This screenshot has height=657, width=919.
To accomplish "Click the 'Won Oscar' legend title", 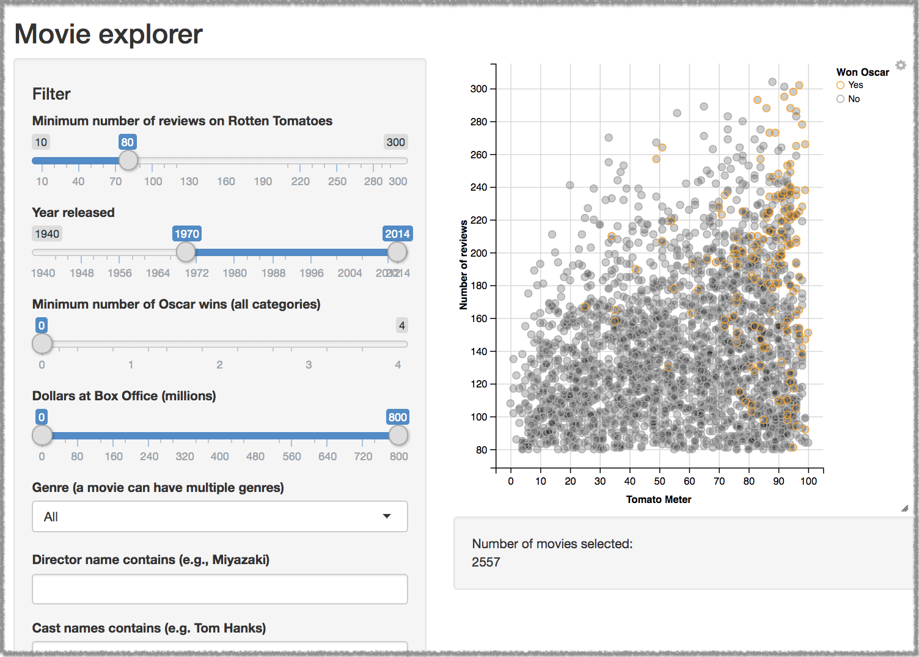I will 862,72.
